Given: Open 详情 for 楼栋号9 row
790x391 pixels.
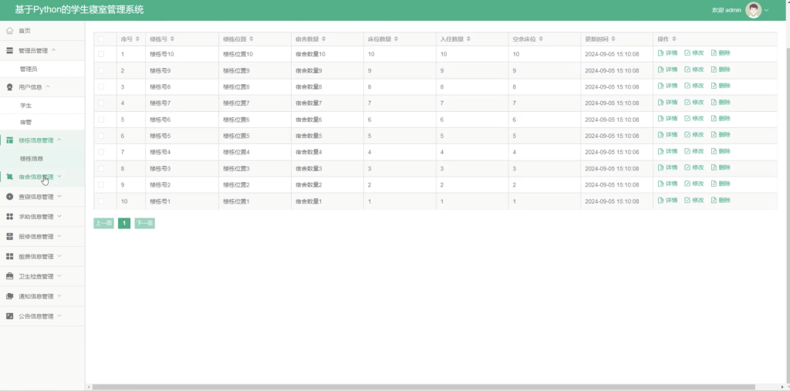Looking at the screenshot, I should [667, 69].
